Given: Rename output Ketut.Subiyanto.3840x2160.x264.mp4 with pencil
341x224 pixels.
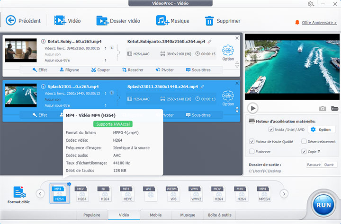Looking at the screenshot, I should coord(209,41).
